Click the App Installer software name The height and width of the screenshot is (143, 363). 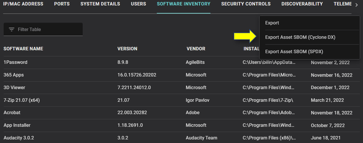click(17, 125)
